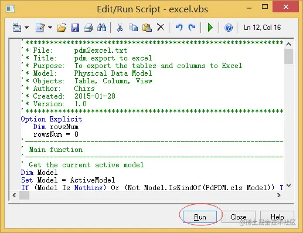This screenshot has width=303, height=233.
Task: Delete selection with the X icon
Action: (161, 28)
